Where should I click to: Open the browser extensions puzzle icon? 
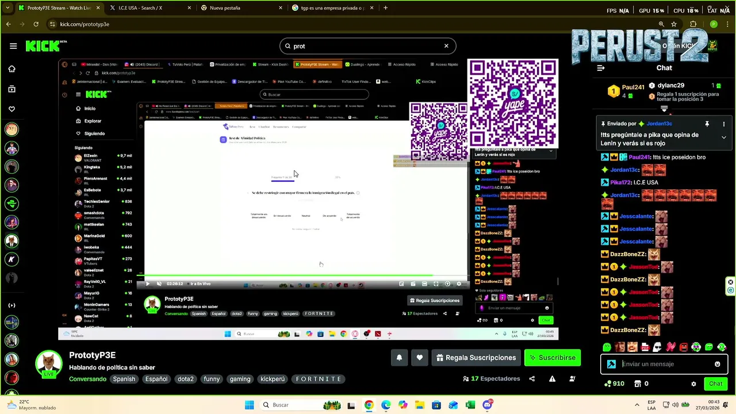(693, 24)
